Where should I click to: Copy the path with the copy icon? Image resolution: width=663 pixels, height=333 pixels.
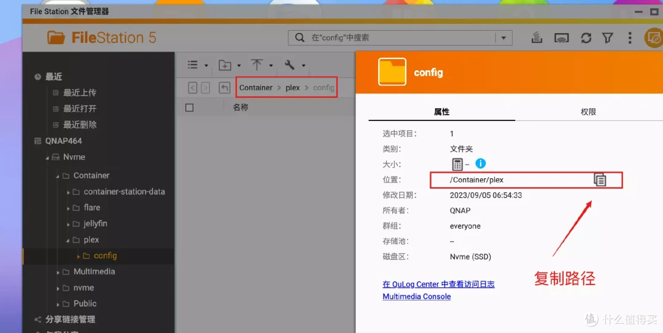click(600, 180)
